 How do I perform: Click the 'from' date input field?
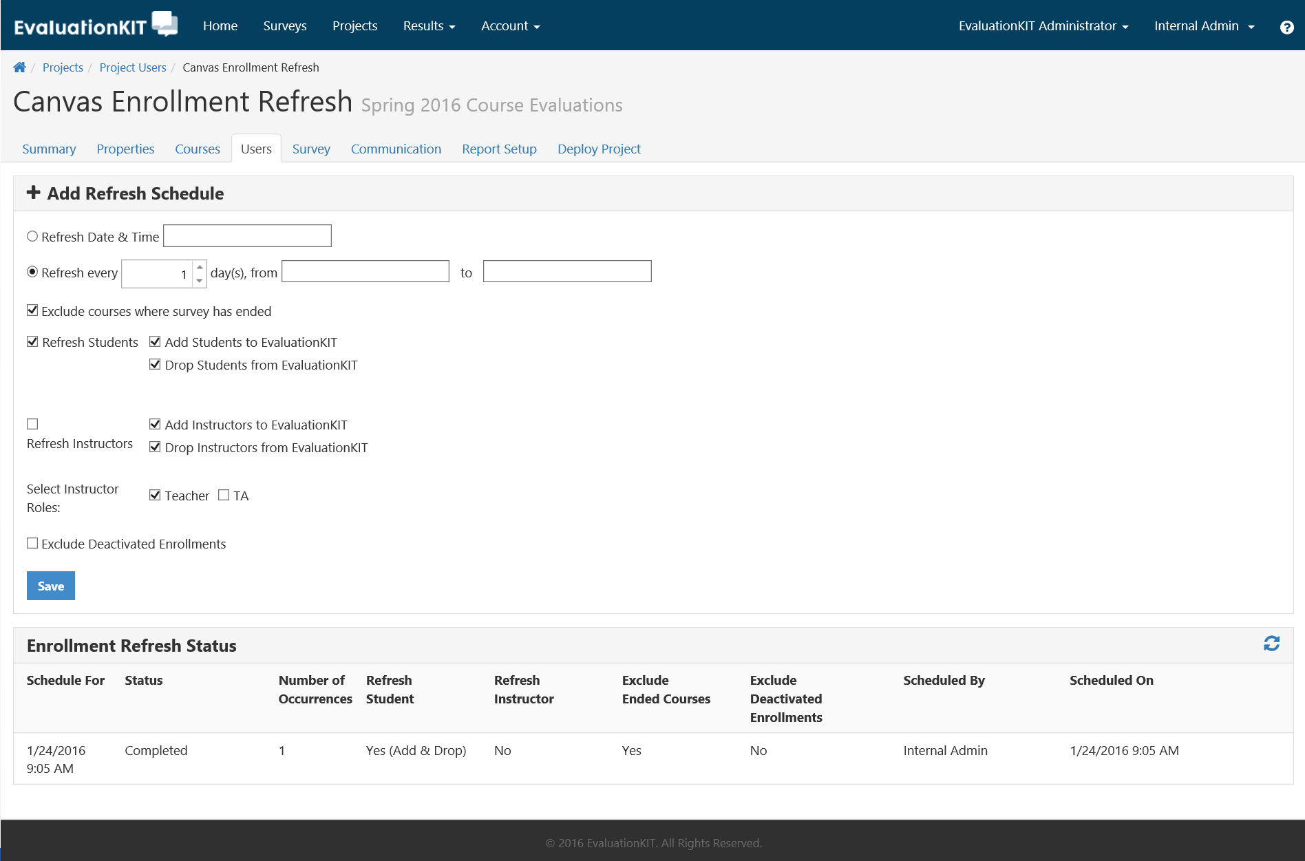[x=365, y=271]
